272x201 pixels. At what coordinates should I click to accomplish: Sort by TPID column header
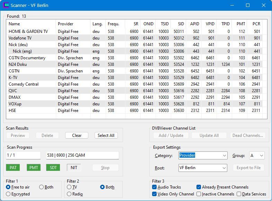point(224,24)
